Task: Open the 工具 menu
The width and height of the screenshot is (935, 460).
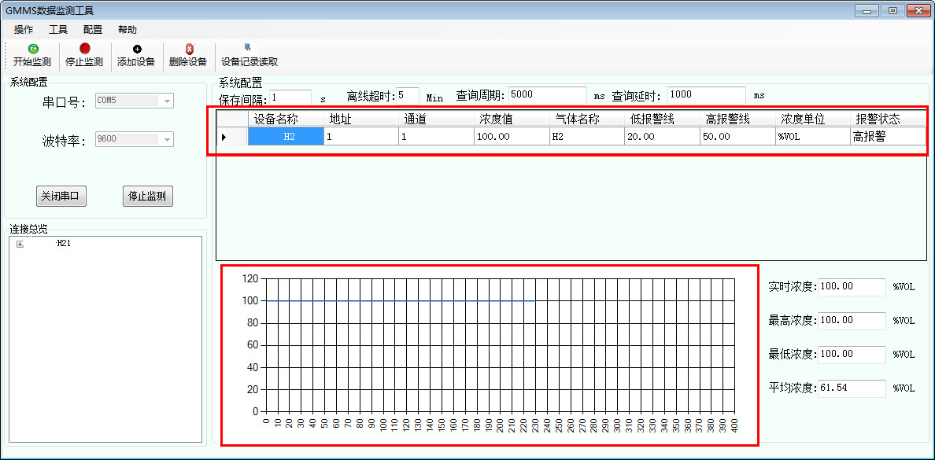Action: 58,30
